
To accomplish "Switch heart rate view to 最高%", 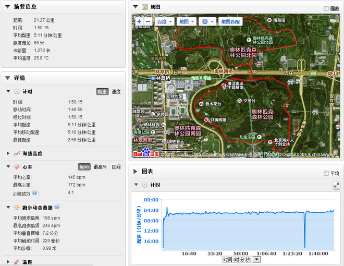I will (100, 167).
